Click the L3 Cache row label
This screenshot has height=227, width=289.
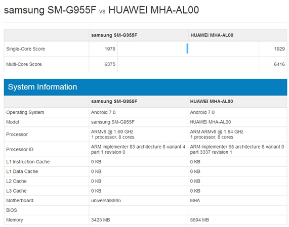point(16,191)
